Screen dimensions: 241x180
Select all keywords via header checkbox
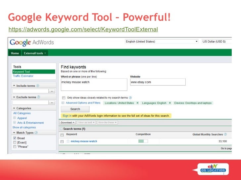click(x=62, y=135)
